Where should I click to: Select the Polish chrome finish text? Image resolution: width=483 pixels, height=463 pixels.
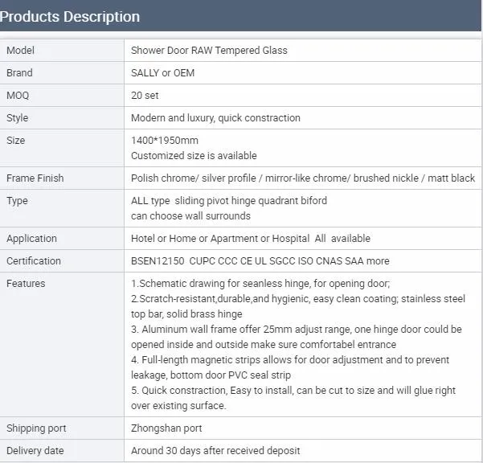pyautogui.click(x=303, y=178)
